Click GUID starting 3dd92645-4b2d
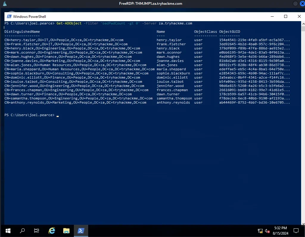305x237 pixels. (x=254, y=44)
